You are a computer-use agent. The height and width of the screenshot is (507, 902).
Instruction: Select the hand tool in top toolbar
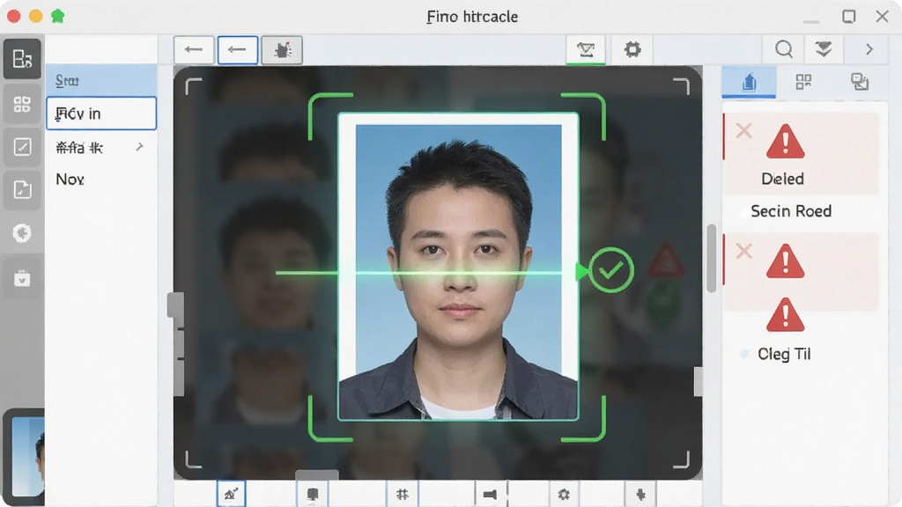coord(282,50)
